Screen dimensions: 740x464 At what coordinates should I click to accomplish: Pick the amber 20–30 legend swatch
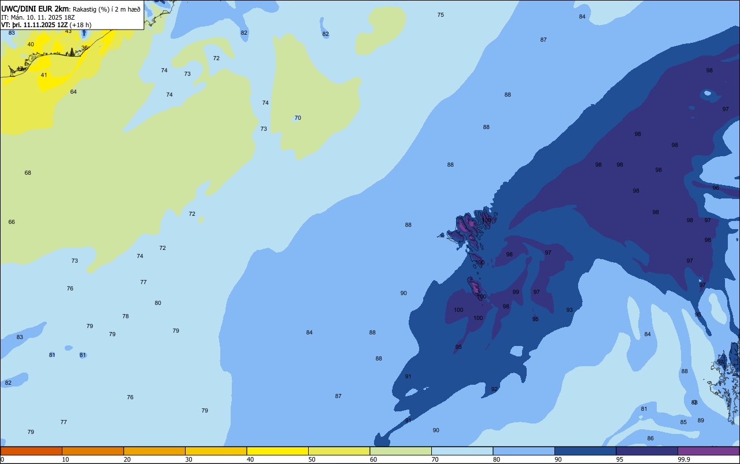(x=154, y=451)
